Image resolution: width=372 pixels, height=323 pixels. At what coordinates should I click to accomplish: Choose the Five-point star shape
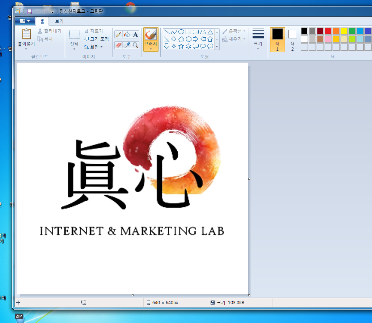coord(181,46)
